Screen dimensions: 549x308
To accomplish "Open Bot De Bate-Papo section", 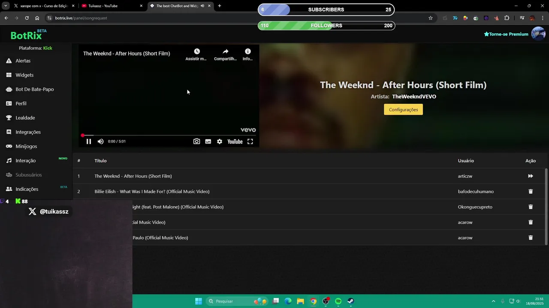I will pos(34,89).
